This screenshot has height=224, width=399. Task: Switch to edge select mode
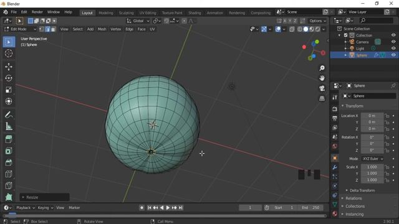47,29
